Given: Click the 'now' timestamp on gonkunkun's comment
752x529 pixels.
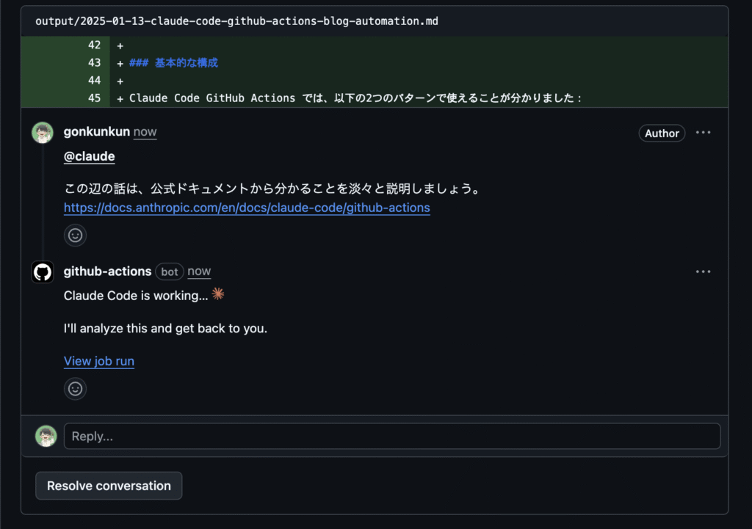Looking at the screenshot, I should click(145, 132).
